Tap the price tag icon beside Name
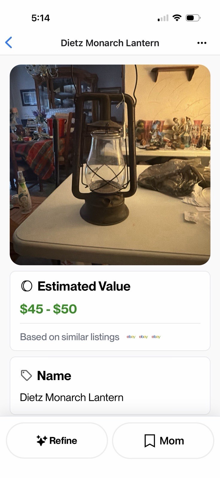This screenshot has height=478, width=220. 26,376
